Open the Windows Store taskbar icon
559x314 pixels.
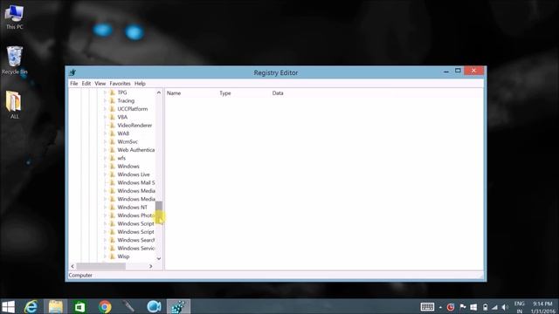pyautogui.click(x=79, y=306)
